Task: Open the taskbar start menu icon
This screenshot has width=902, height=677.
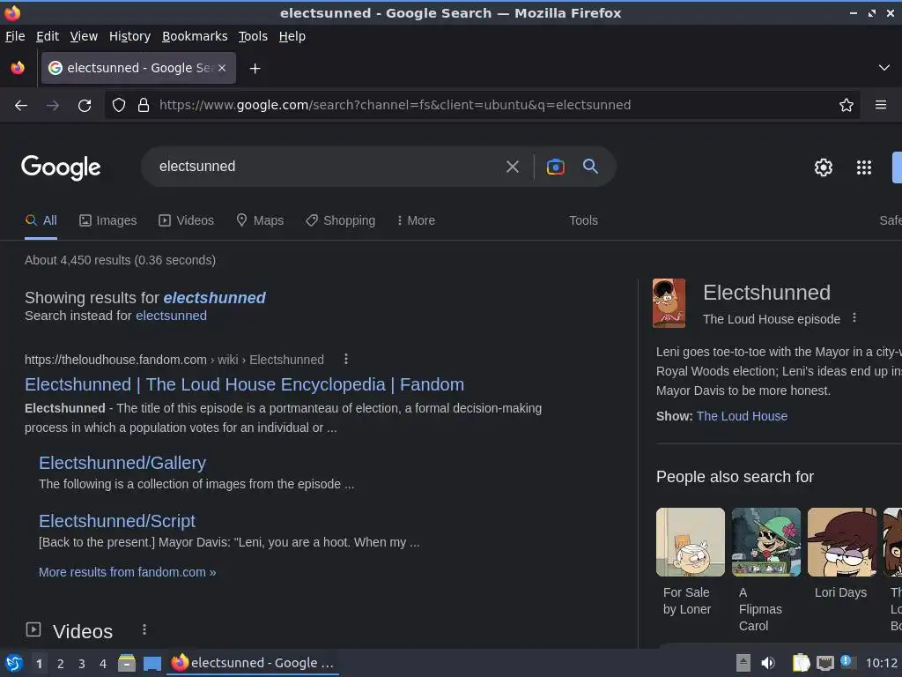Action: point(13,663)
